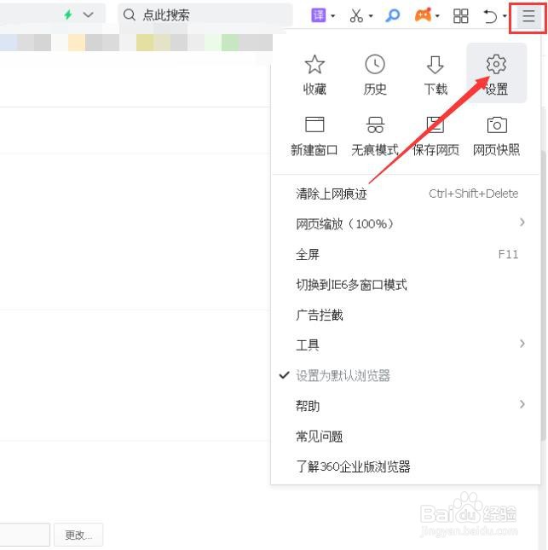Select 清除上网痕迹 menu entry
This screenshot has height=550, width=548.
tap(406, 194)
